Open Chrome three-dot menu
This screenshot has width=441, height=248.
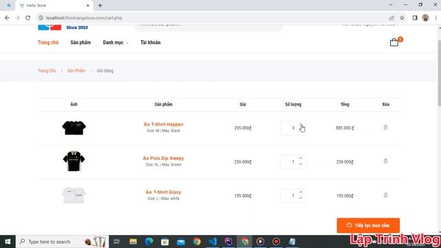tap(436, 18)
